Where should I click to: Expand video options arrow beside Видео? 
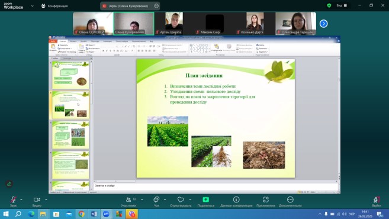tap(46, 199)
